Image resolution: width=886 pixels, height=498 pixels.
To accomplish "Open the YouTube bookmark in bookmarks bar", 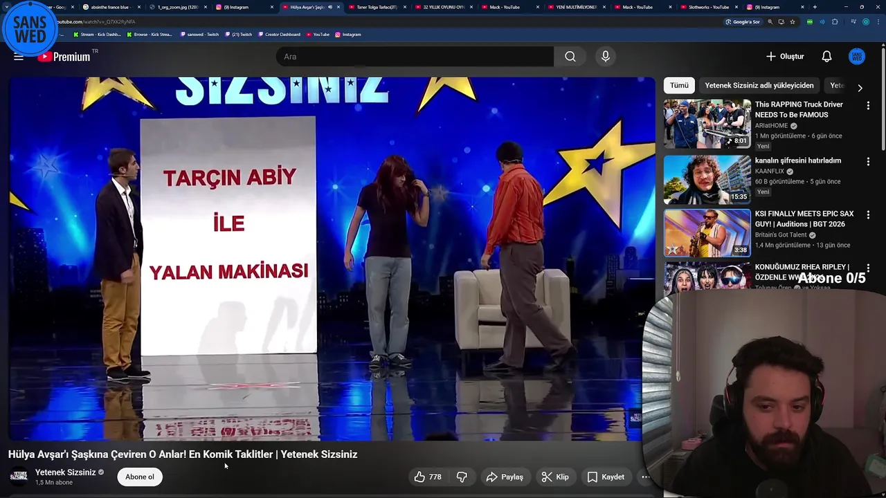I will coord(318,35).
